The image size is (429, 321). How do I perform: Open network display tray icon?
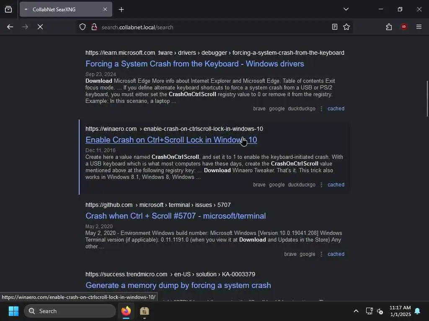[x=370, y=311]
